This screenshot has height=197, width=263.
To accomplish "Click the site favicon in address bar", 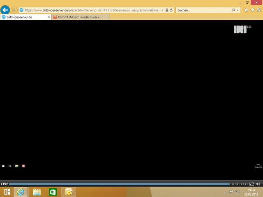I will [21, 10].
